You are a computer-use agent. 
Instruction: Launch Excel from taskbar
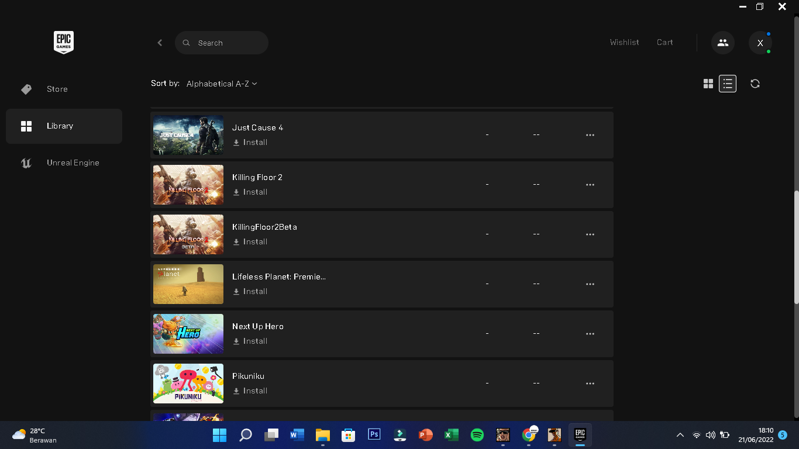pos(452,435)
